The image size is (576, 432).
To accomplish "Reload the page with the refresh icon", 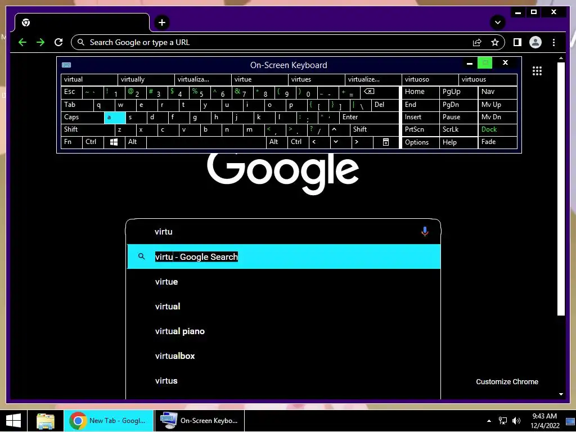I will click(x=58, y=42).
